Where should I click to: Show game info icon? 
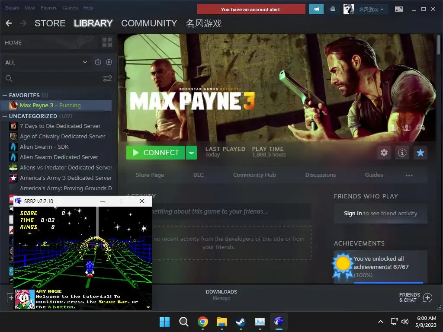(x=402, y=153)
